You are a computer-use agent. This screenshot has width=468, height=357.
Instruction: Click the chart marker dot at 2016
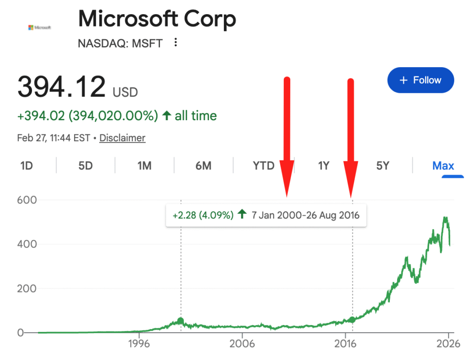click(x=352, y=320)
